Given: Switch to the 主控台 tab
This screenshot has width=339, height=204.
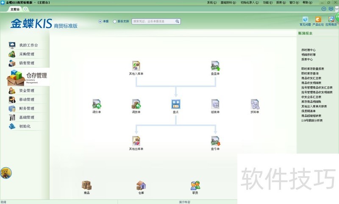Looking at the screenshot, I should pyautogui.click(x=15, y=9).
